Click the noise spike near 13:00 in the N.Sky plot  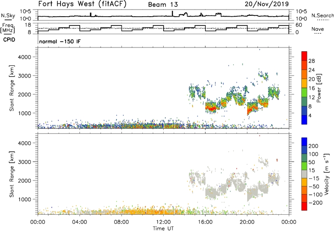[x=172, y=13]
